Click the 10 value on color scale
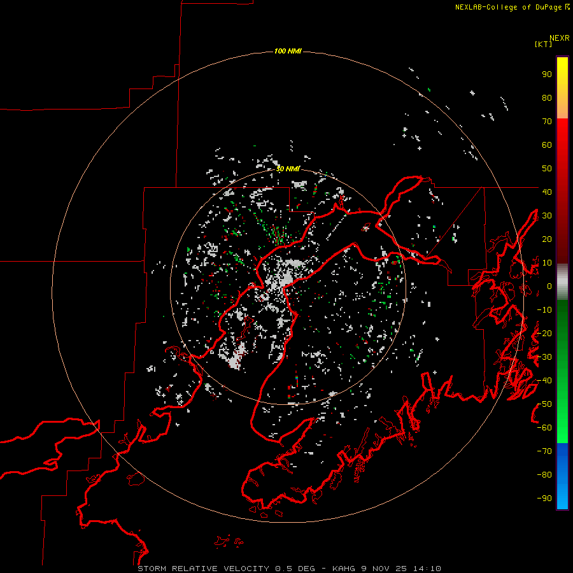The width and height of the screenshot is (573, 573). (x=547, y=263)
